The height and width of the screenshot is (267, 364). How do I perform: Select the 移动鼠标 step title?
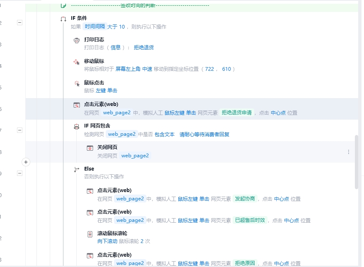point(94,61)
